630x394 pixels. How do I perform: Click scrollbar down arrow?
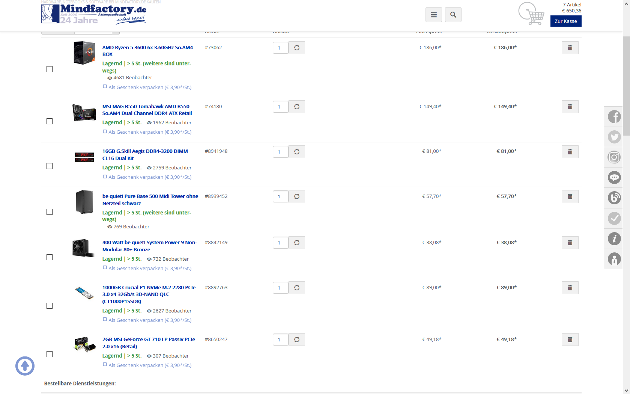coord(626,391)
